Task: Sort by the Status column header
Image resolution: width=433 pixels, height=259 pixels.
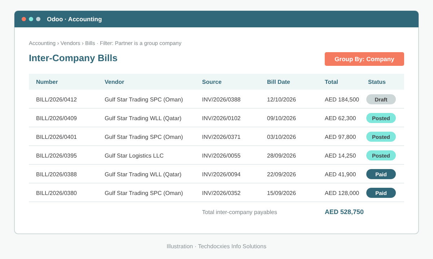Action: tap(377, 82)
